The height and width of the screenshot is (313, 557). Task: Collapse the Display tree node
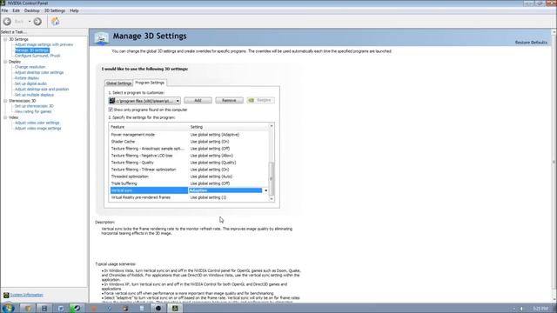5,62
